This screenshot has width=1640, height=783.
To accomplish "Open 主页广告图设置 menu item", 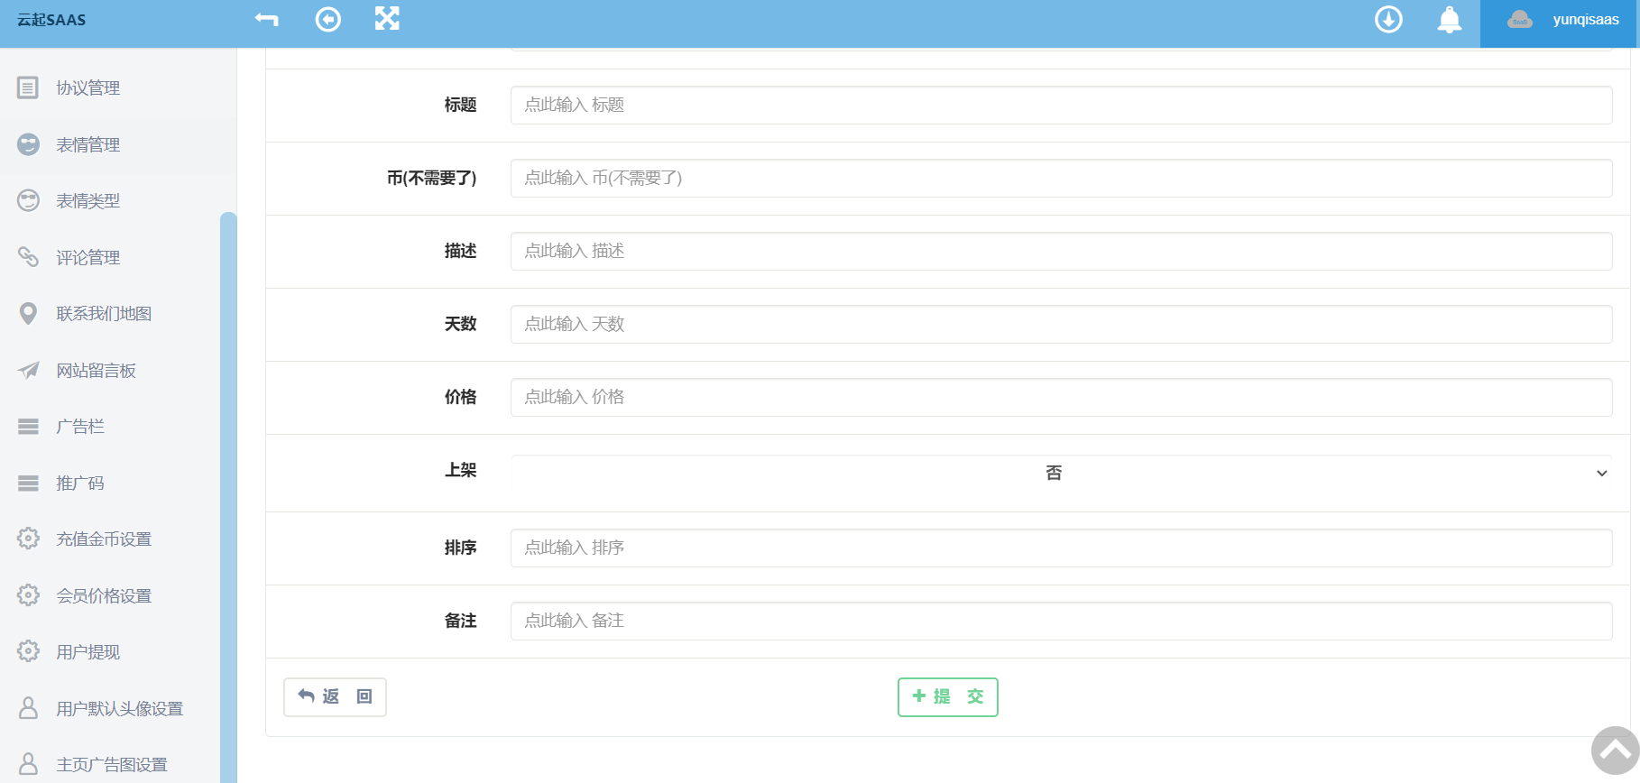I will coord(110,764).
